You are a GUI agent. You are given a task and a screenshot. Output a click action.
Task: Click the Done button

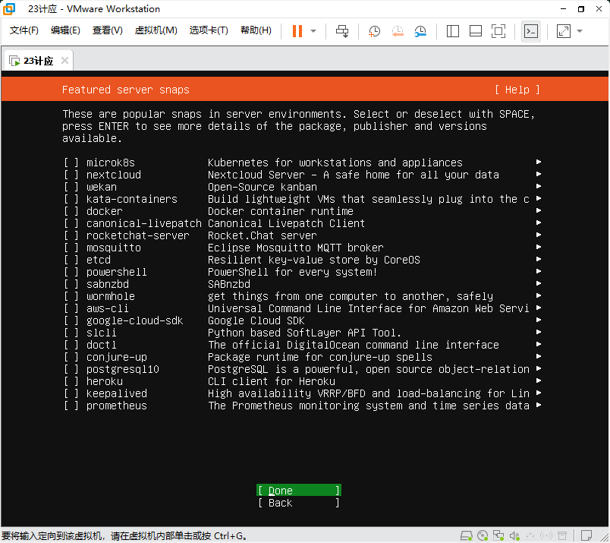click(x=299, y=491)
